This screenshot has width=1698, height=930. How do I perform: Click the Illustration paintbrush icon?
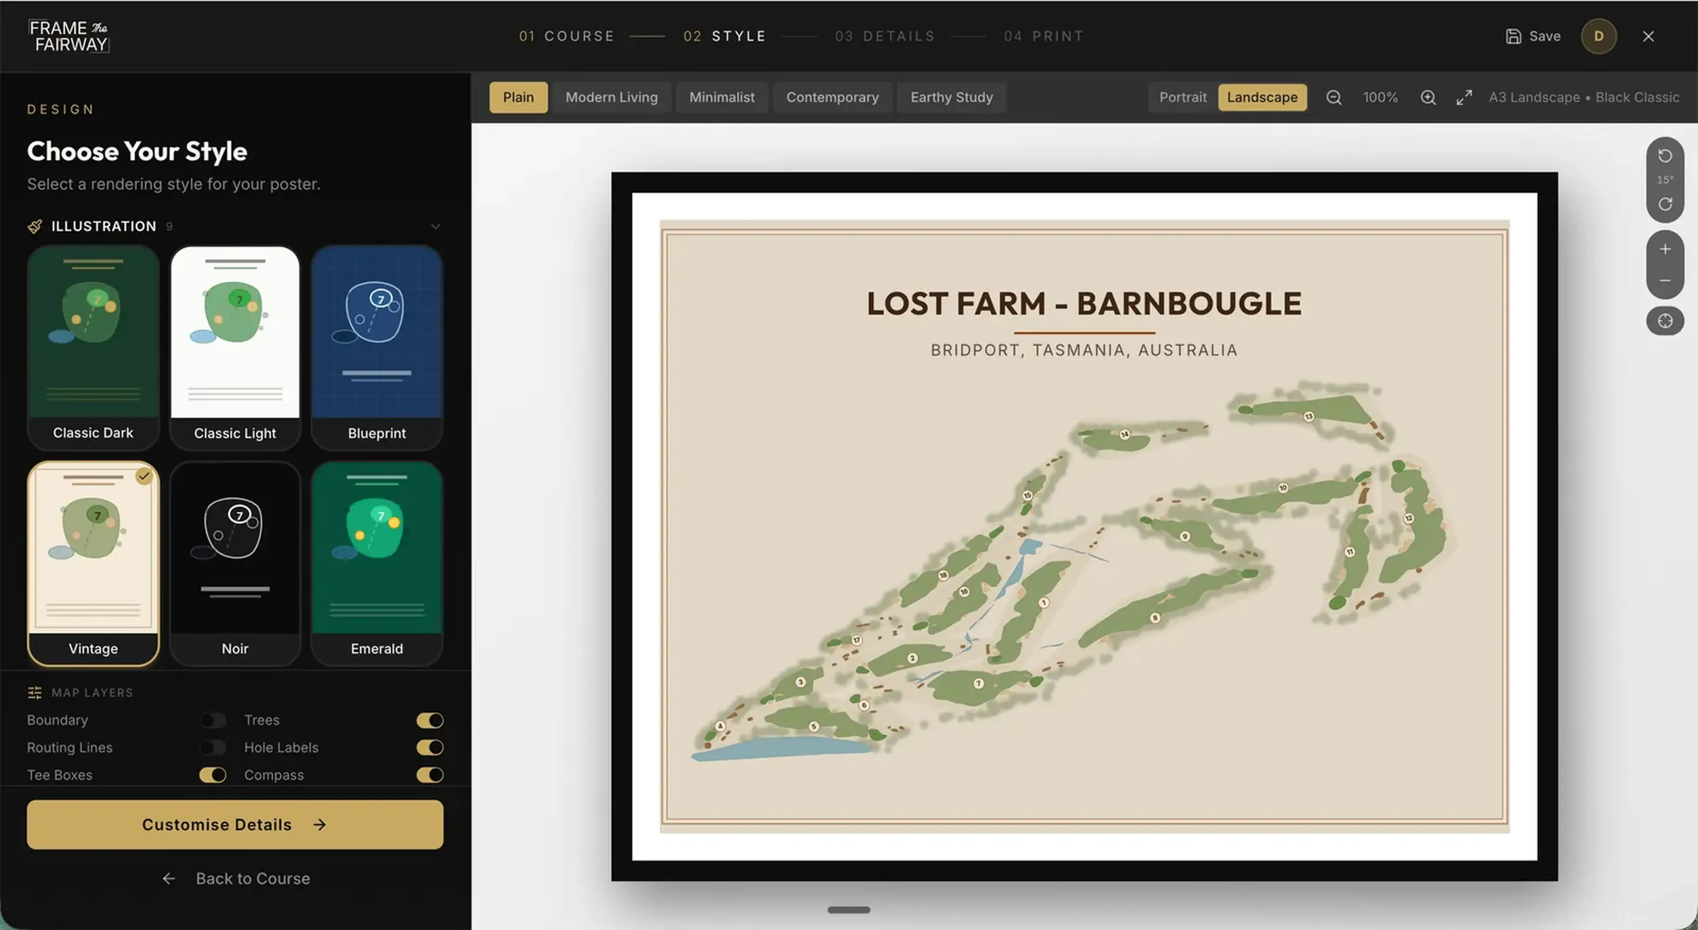35,227
